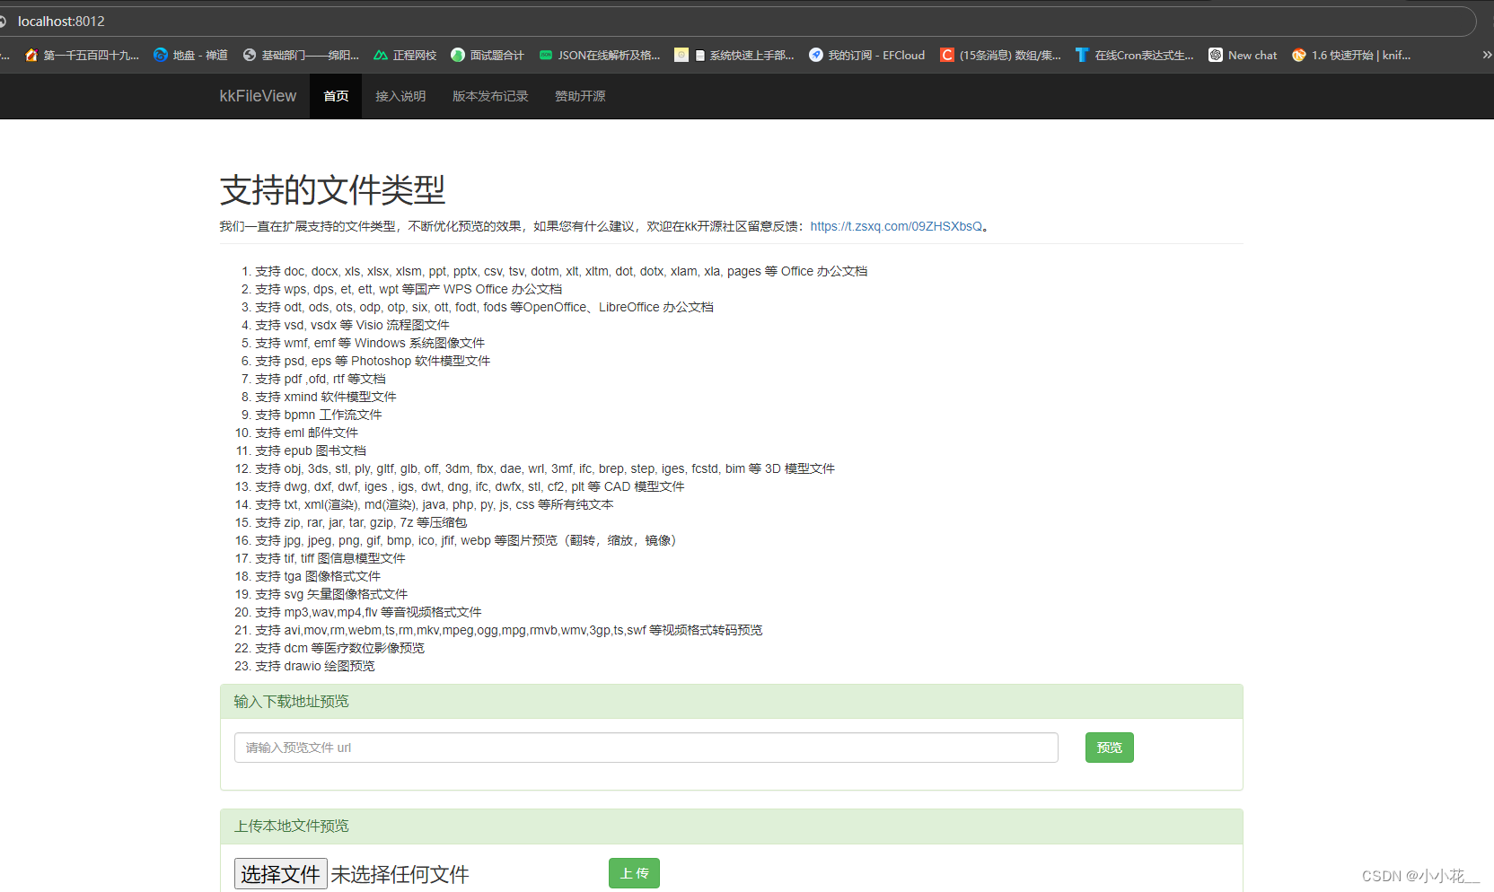Open the 地盘 - 禅道 bookmark

pyautogui.click(x=189, y=55)
